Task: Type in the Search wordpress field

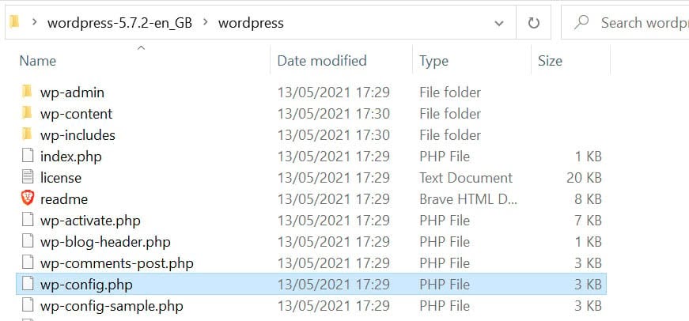Action: 642,23
